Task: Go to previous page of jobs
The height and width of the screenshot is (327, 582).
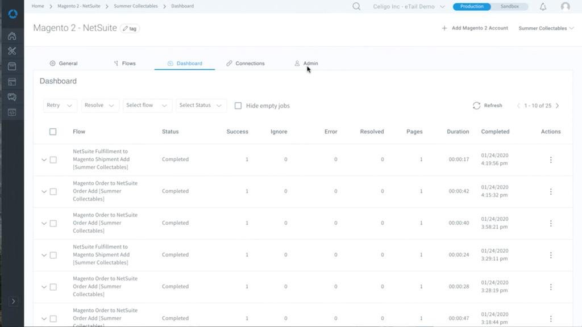Action: pos(518,106)
